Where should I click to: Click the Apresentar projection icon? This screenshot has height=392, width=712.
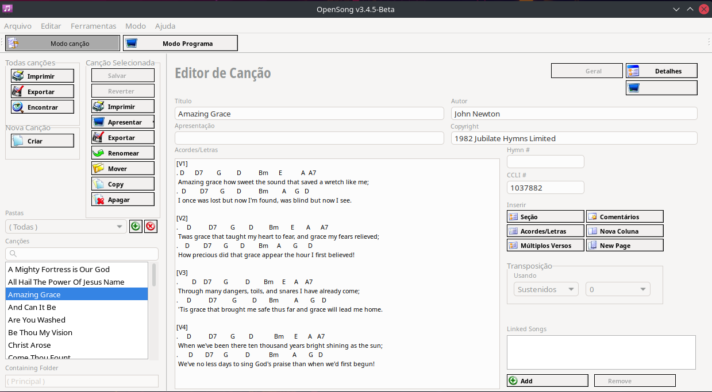98,122
